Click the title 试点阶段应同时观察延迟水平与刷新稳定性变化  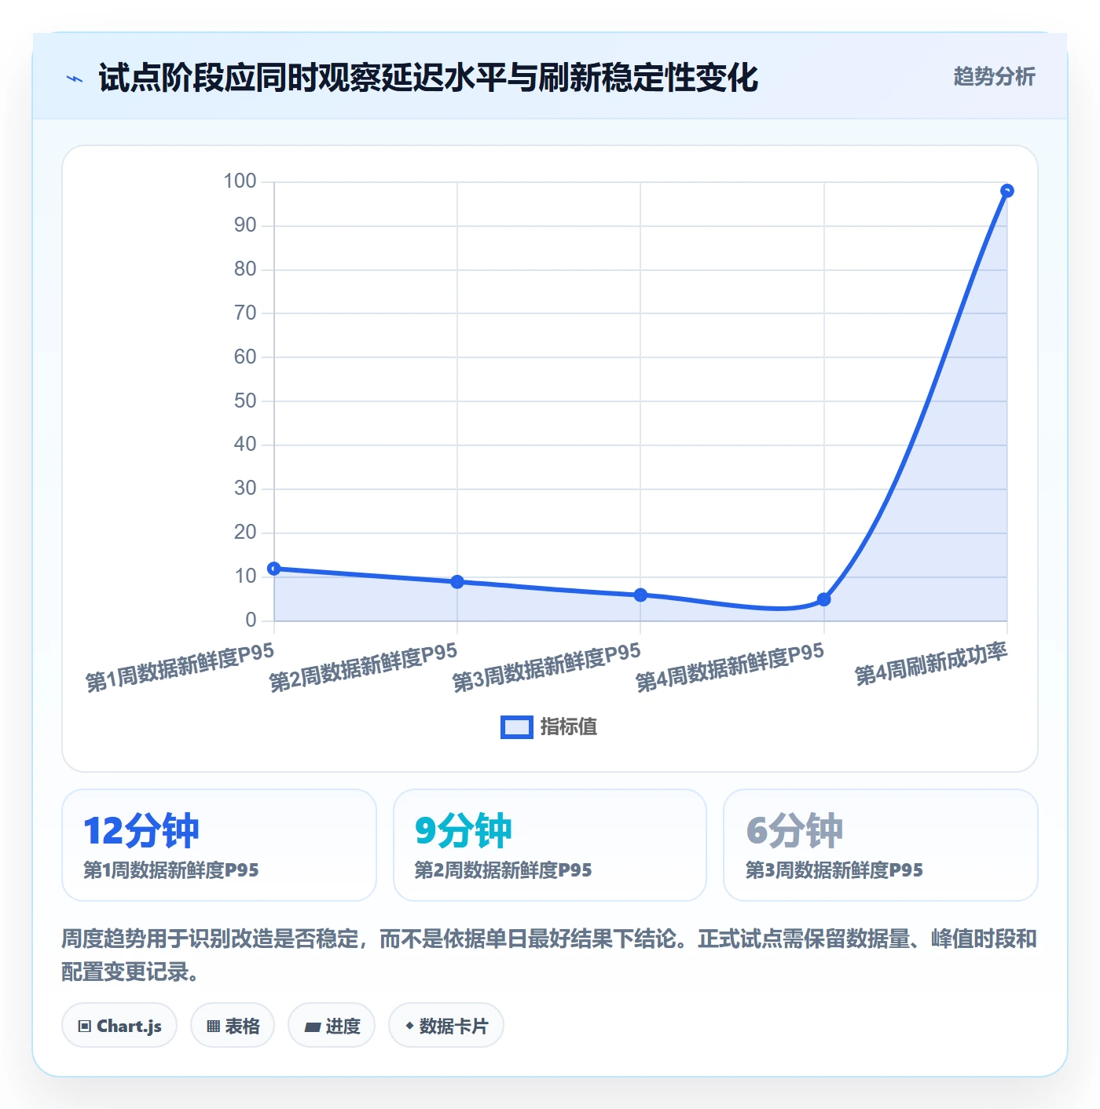(x=428, y=78)
